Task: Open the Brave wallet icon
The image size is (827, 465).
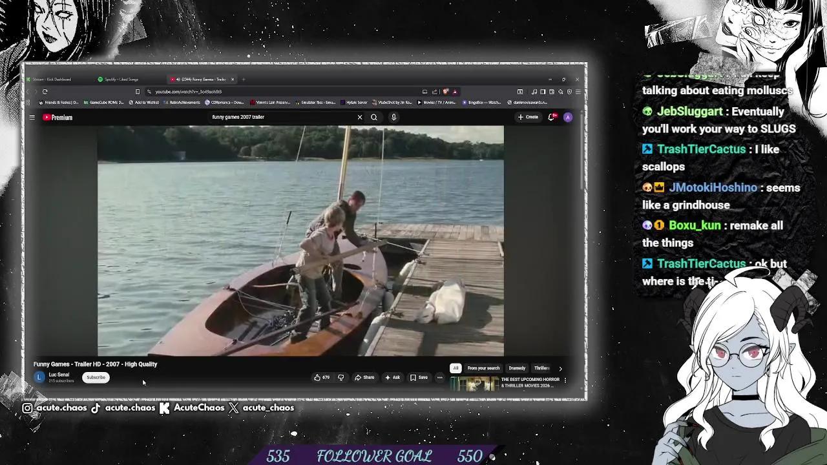Action: point(552,92)
